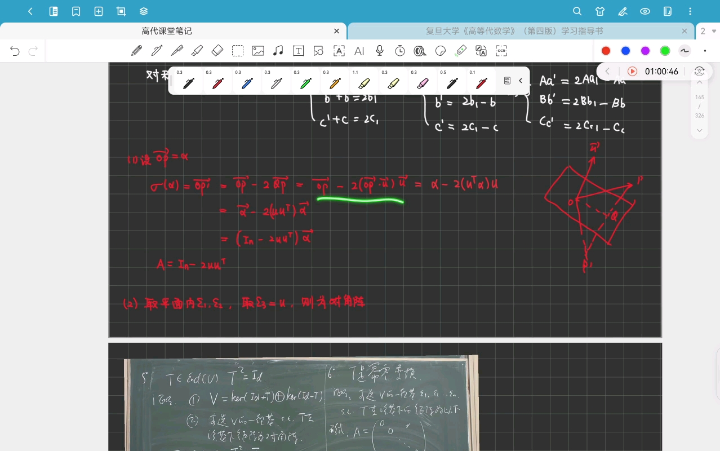The image size is (720, 451).
Task: Open the OCR recognition tool
Action: tap(501, 51)
